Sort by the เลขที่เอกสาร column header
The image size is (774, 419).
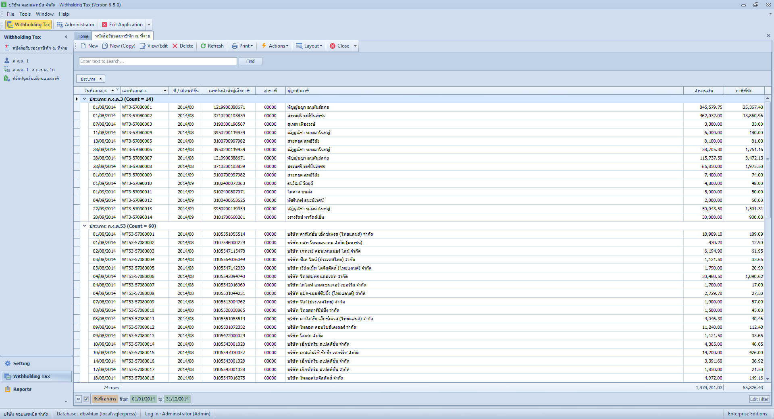point(144,91)
